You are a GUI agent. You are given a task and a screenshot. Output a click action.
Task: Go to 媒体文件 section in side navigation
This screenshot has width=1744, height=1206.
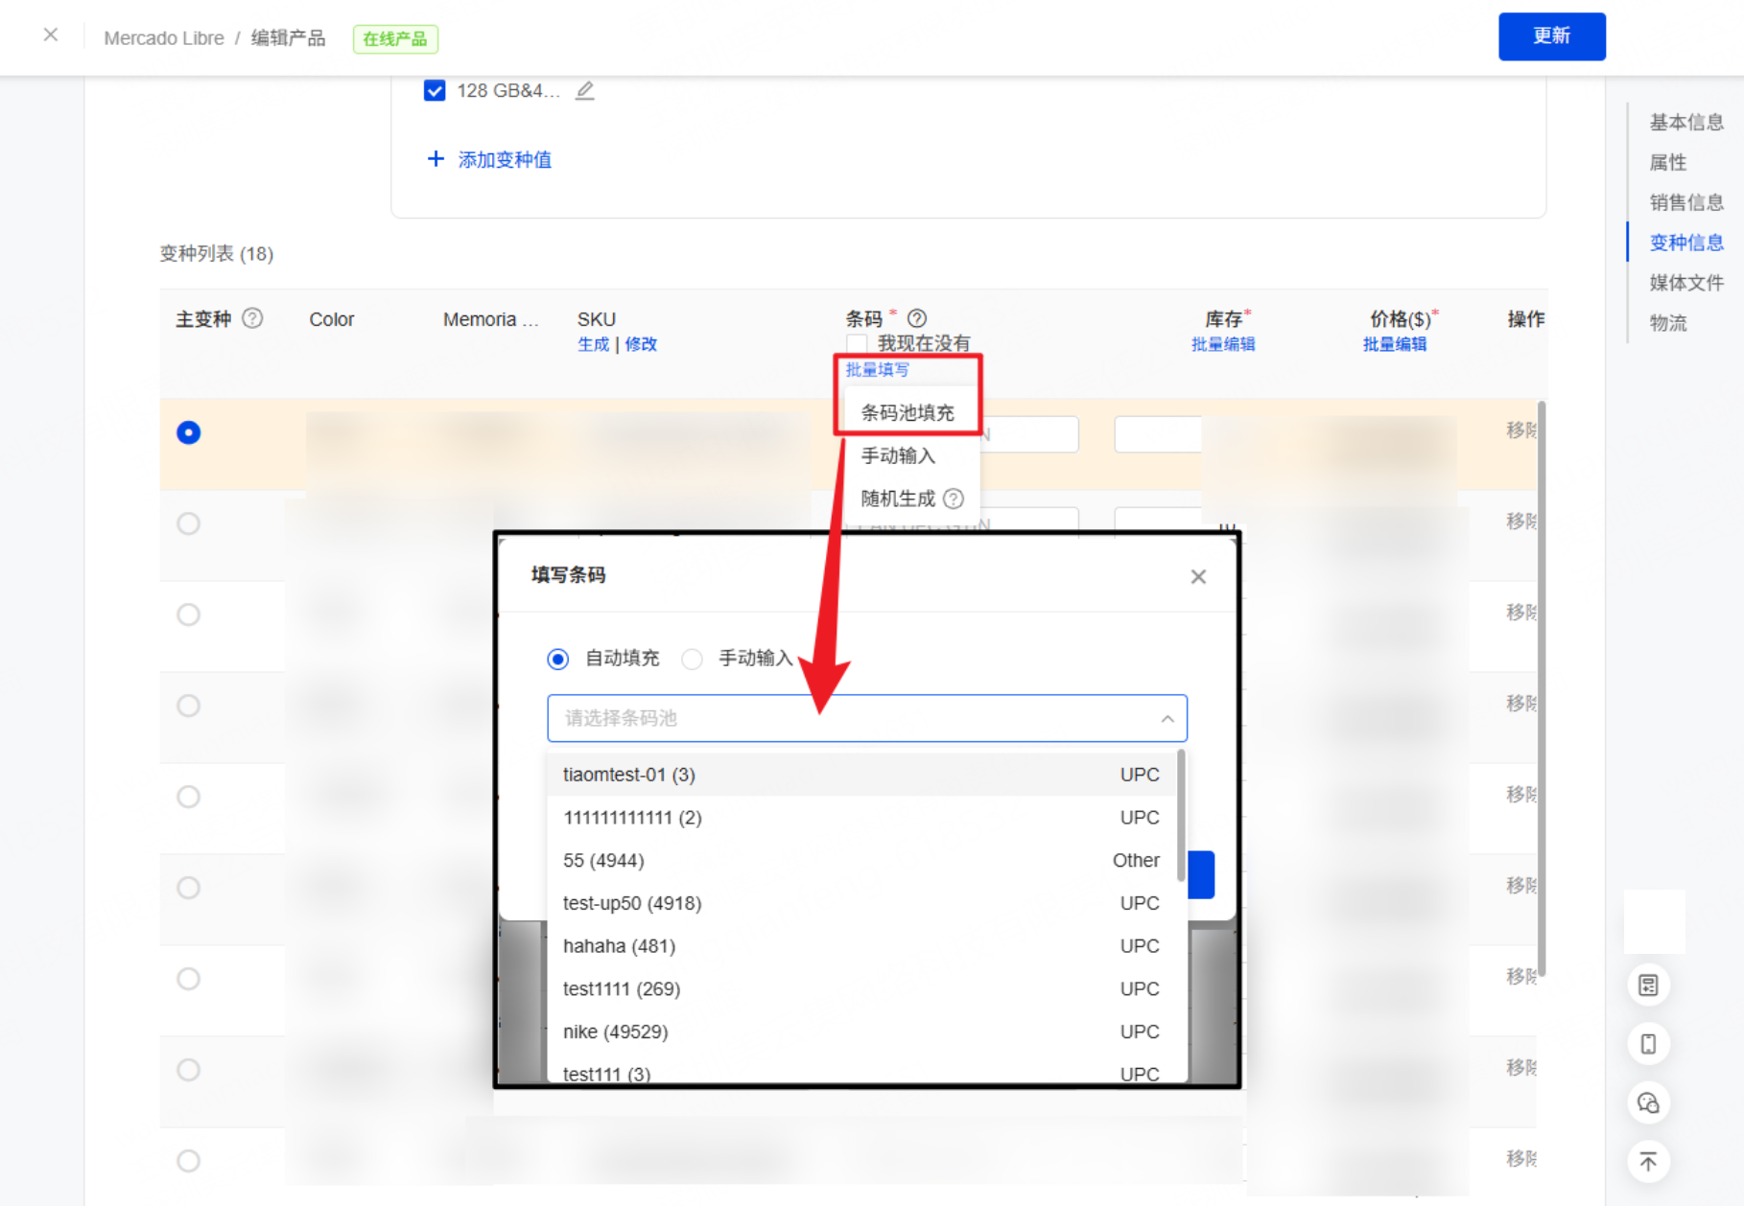(x=1685, y=283)
